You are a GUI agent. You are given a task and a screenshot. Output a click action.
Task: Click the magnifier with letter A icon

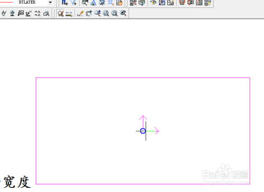click(x=93, y=3)
